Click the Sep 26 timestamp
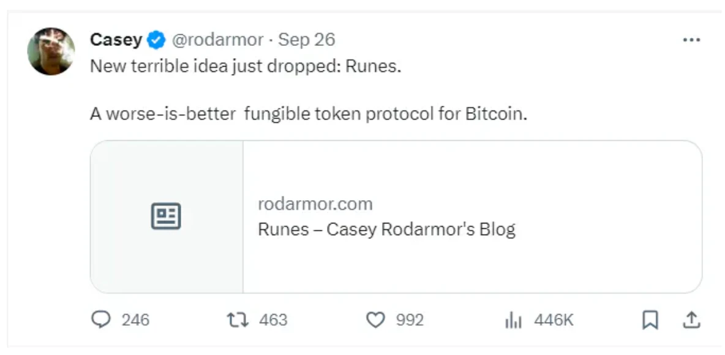 [307, 40]
